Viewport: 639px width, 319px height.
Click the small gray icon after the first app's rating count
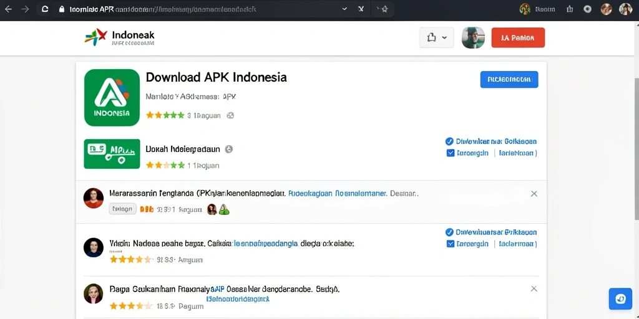click(x=230, y=115)
